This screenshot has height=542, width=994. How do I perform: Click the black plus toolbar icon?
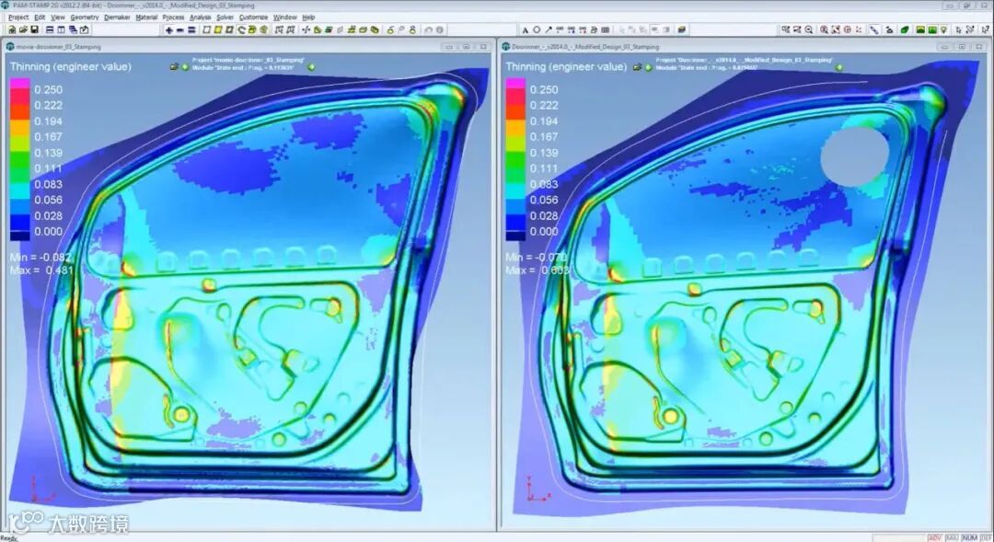pos(168,29)
